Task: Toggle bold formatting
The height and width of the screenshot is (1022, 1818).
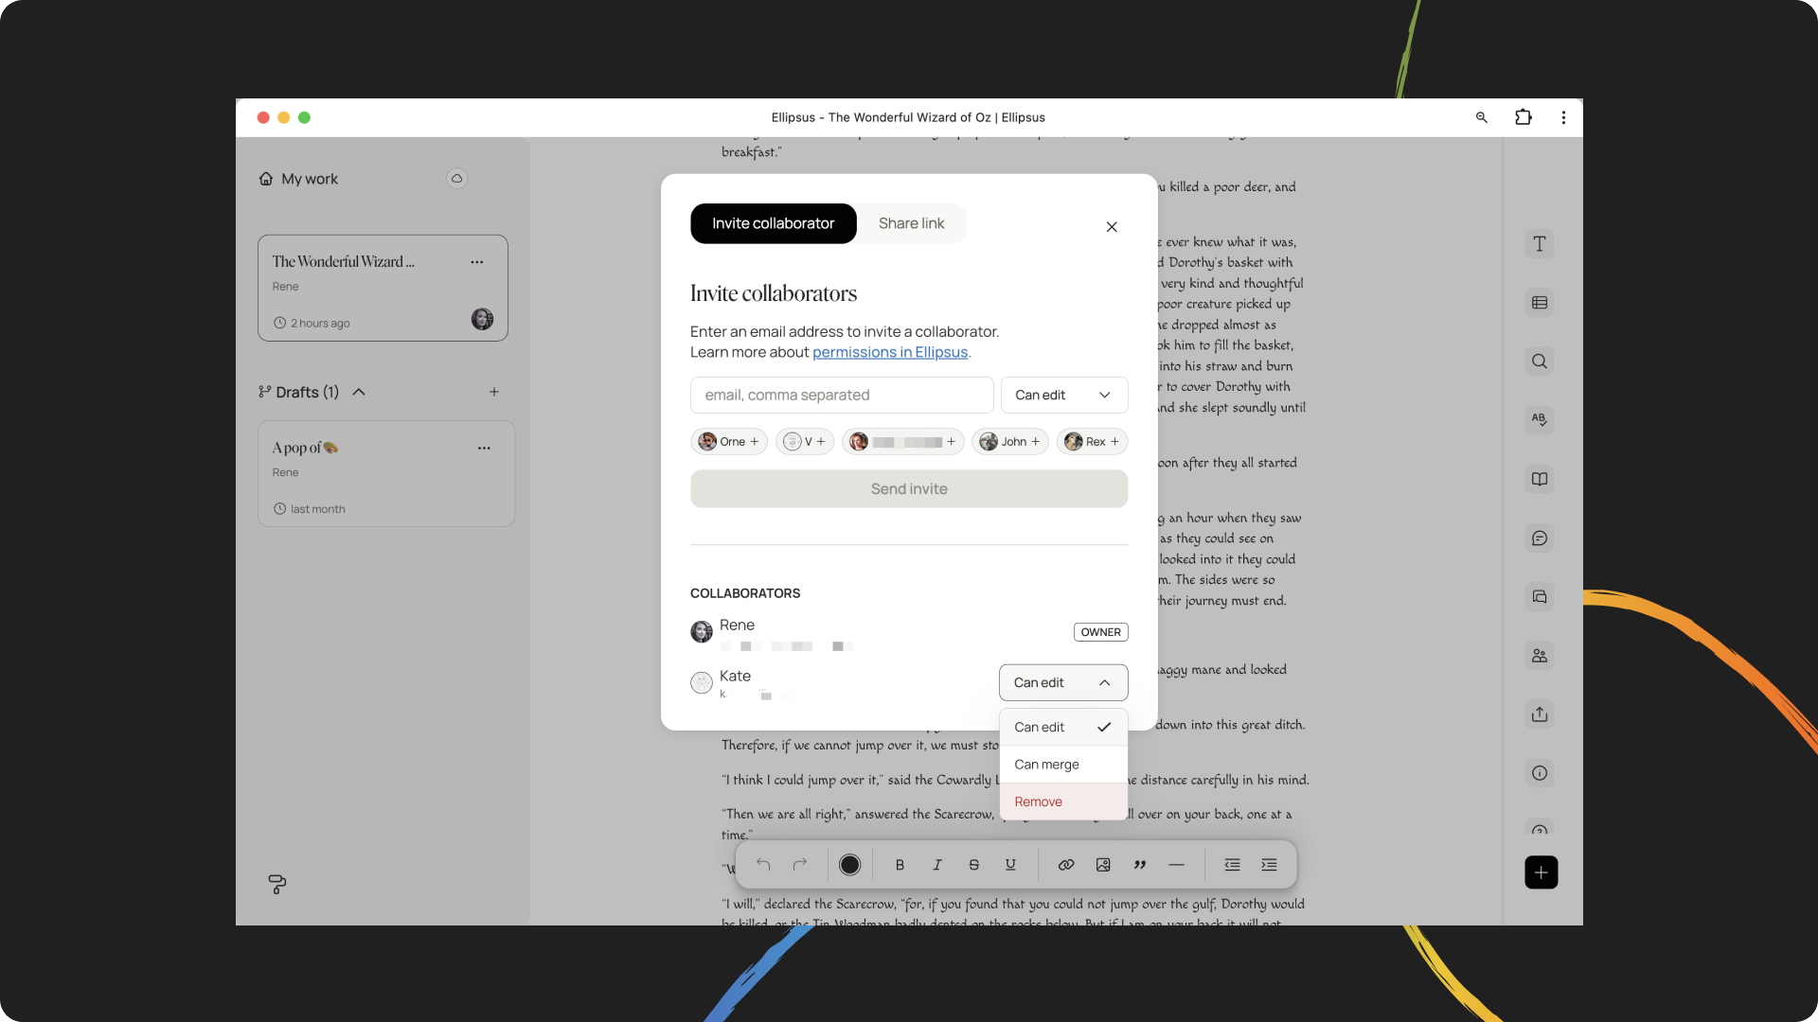Action: coord(900,865)
